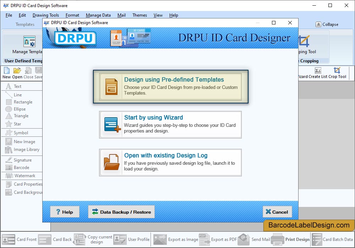Image resolution: width=355 pixels, height=248 pixels.
Task: Click the Save icon in toolbar
Action: (38, 71)
